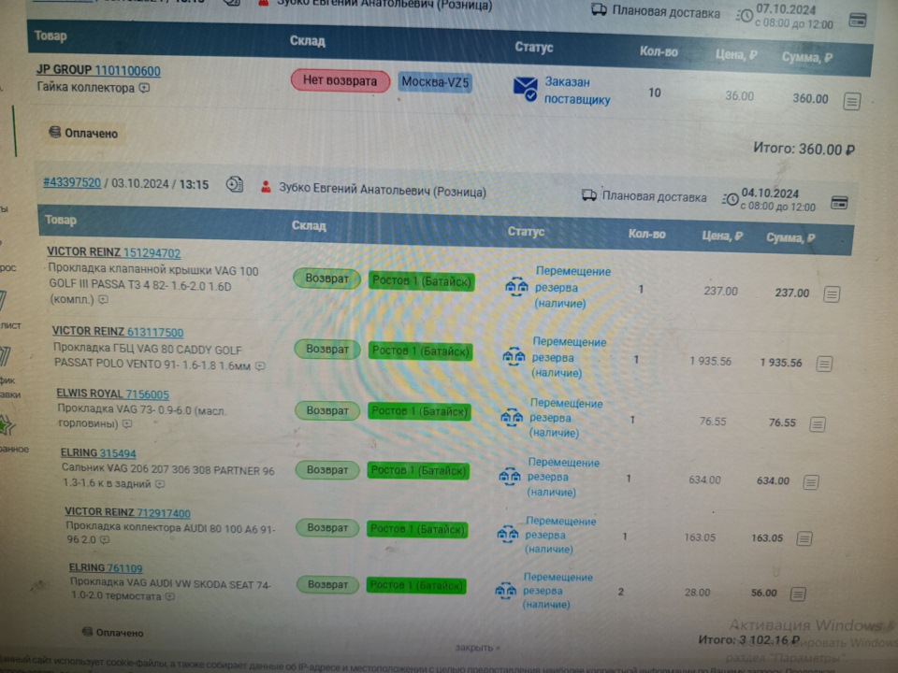Click the 'Нет возврата' badge
This screenshot has height=673, width=898.
click(x=340, y=80)
